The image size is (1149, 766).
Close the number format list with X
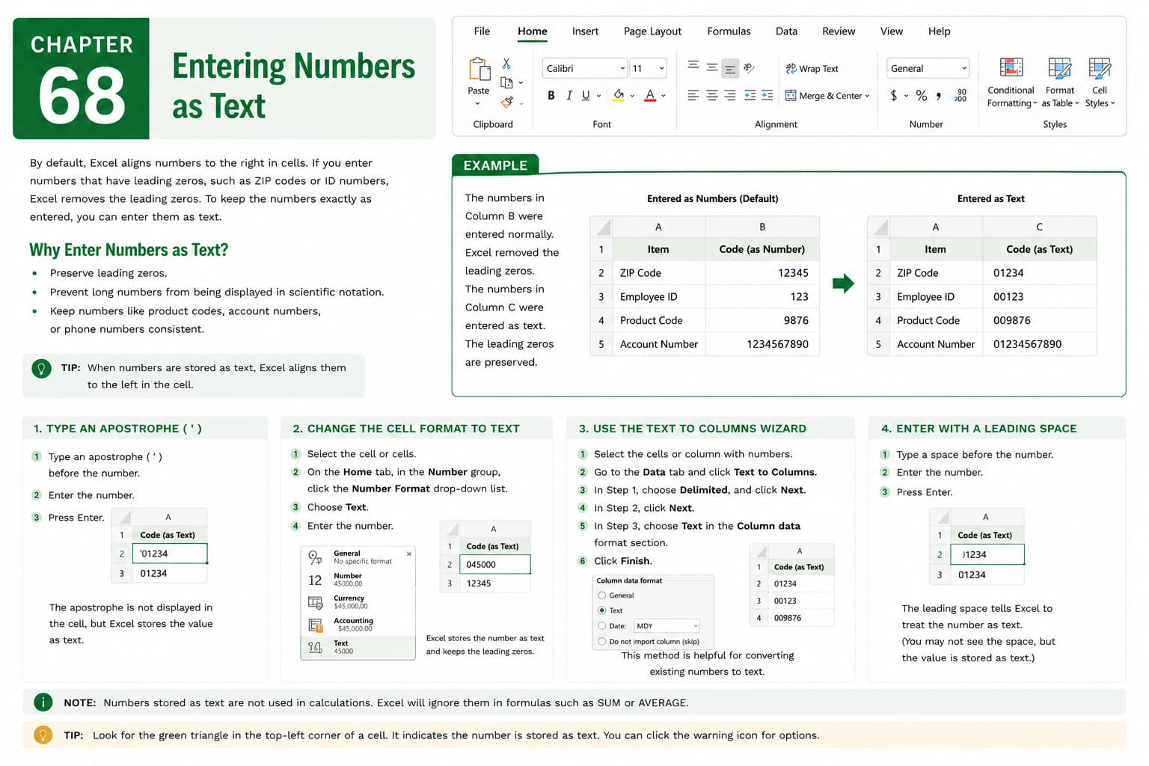409,554
